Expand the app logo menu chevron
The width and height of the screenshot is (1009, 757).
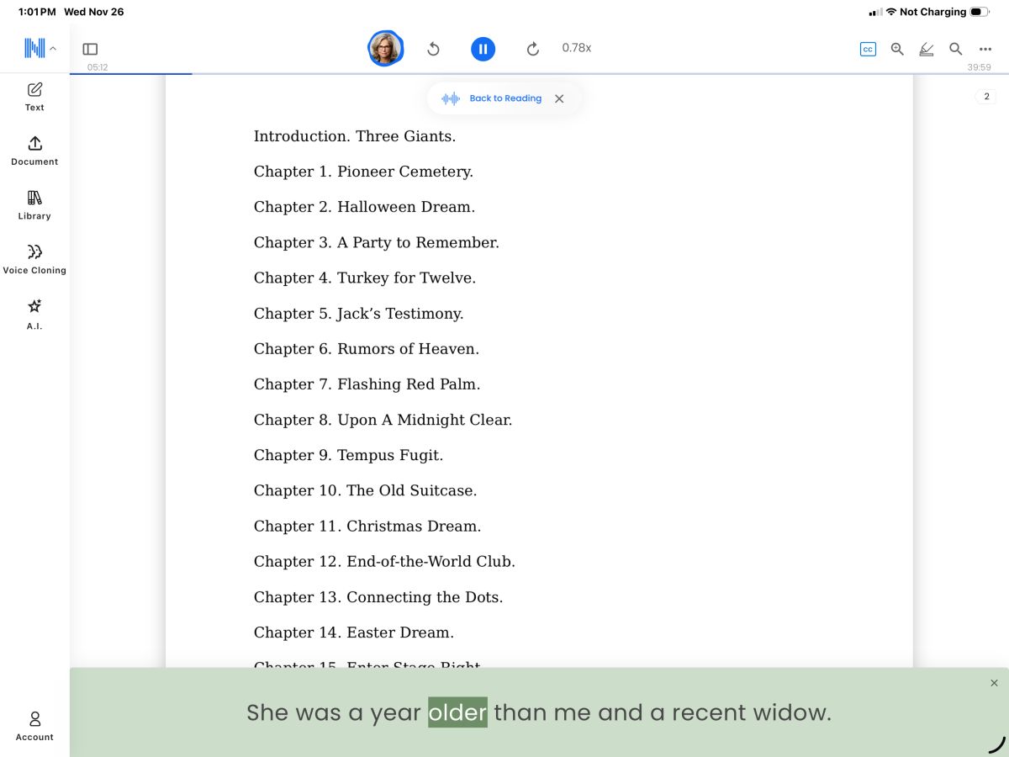[x=53, y=49]
